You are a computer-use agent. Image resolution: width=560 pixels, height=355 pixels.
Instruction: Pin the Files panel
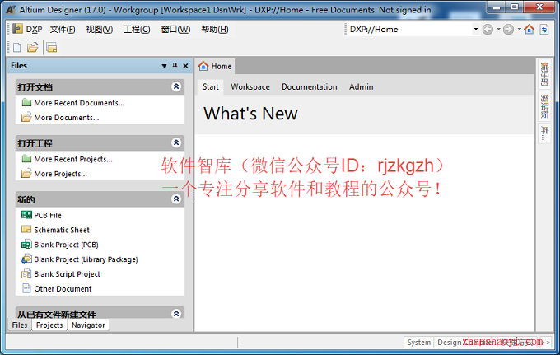point(175,66)
